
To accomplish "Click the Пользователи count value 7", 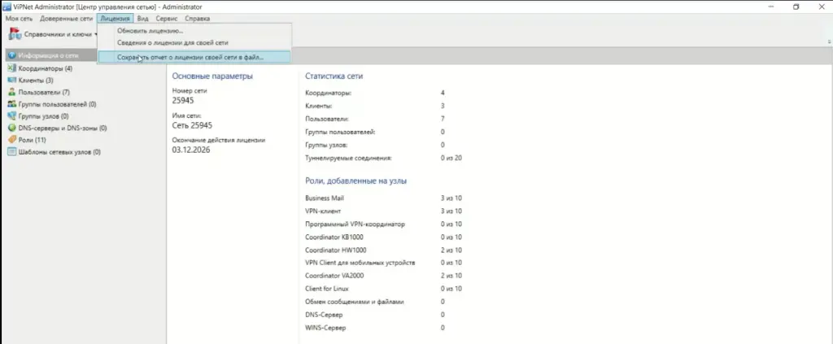I will 443,119.
